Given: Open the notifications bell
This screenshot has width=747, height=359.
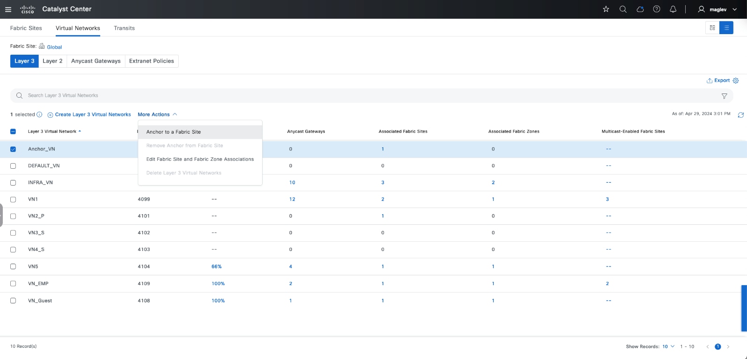Looking at the screenshot, I should (673, 9).
